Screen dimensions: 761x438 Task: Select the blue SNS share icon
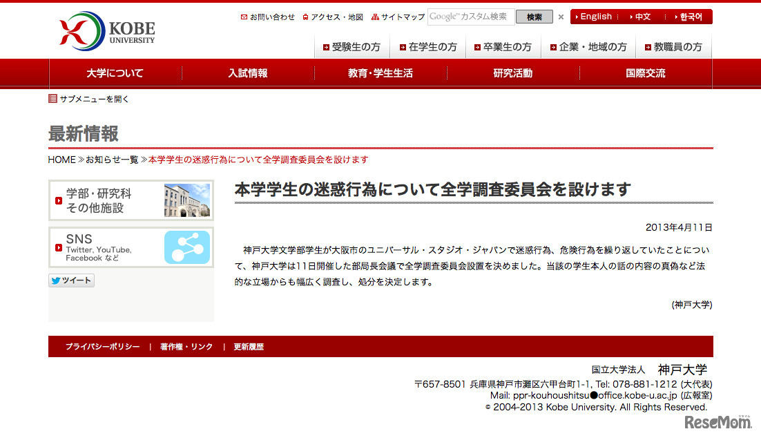click(x=188, y=247)
